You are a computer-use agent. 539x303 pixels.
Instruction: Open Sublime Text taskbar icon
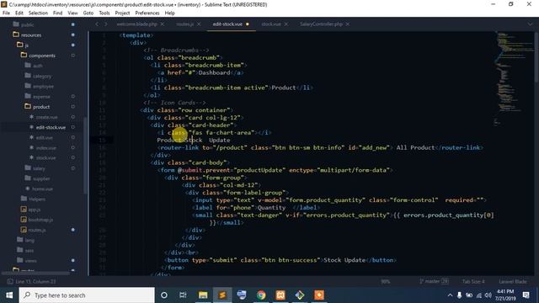coord(222,295)
